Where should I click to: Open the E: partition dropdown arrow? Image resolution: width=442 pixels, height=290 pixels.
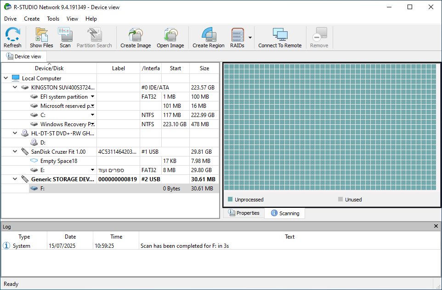pos(92,170)
